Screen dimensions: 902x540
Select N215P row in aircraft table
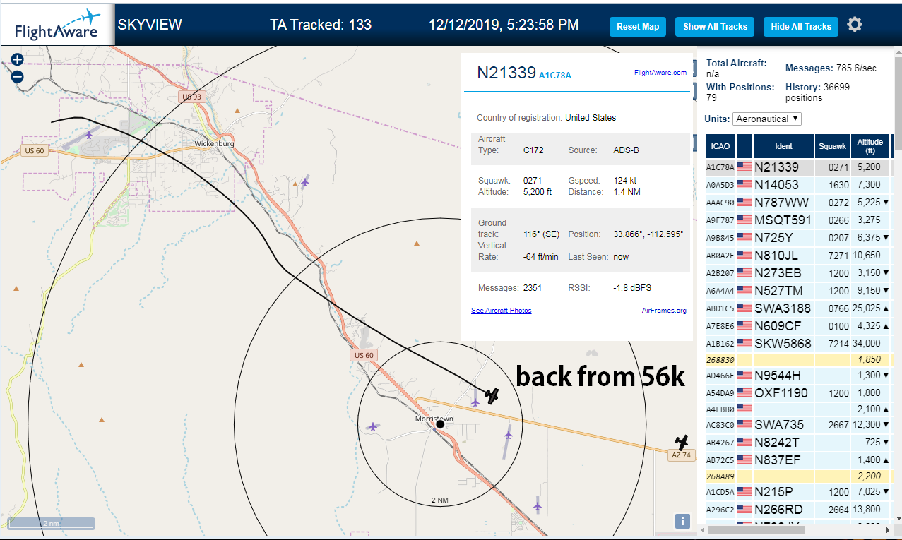point(798,492)
